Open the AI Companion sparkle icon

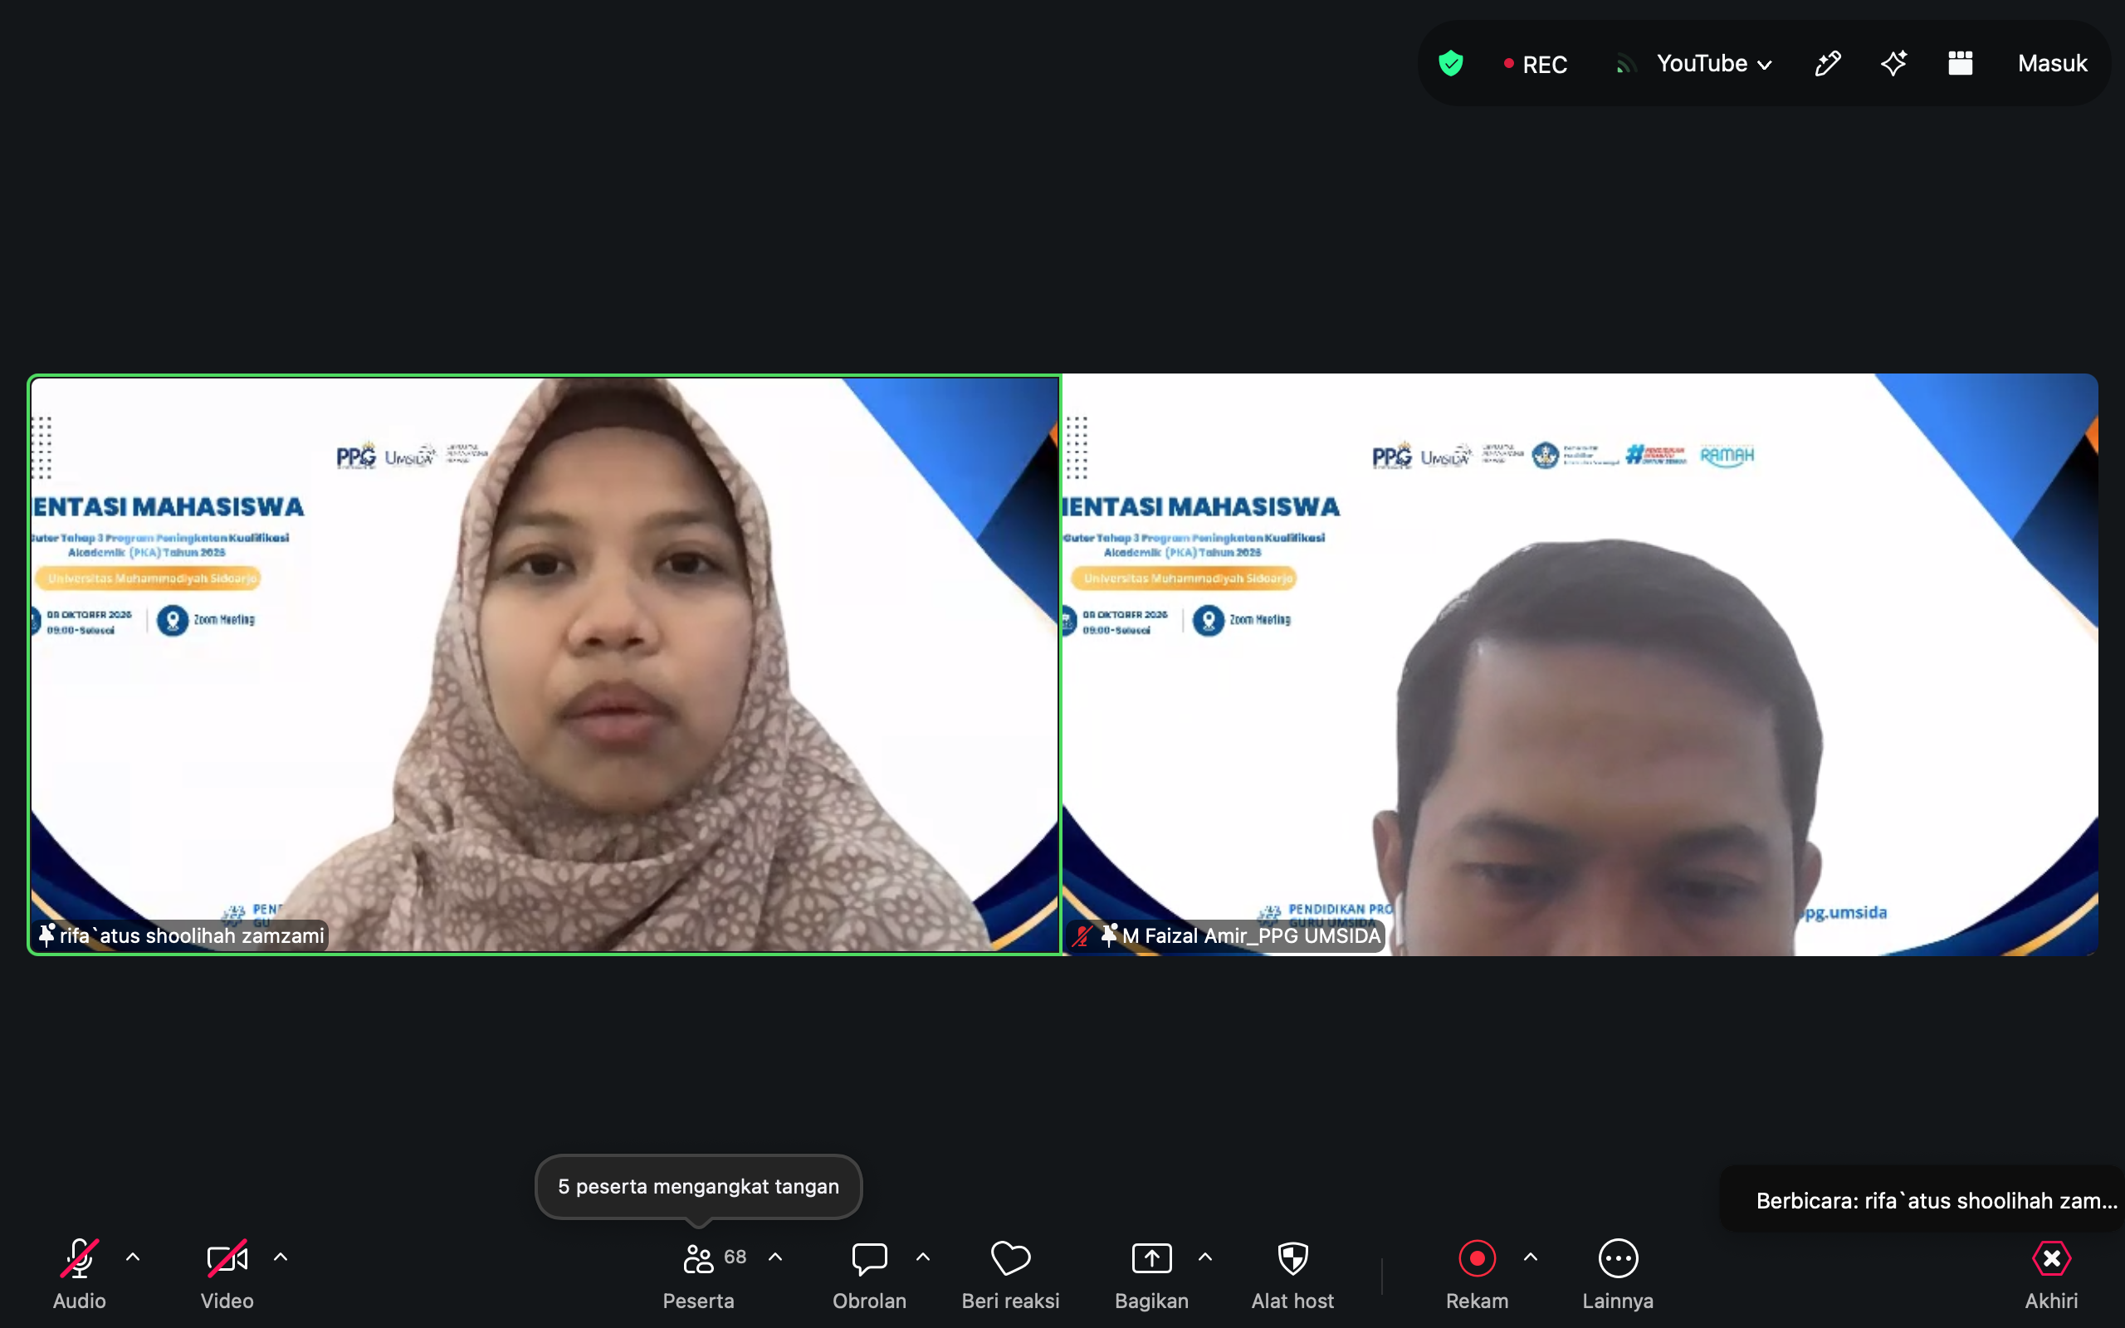click(1893, 63)
